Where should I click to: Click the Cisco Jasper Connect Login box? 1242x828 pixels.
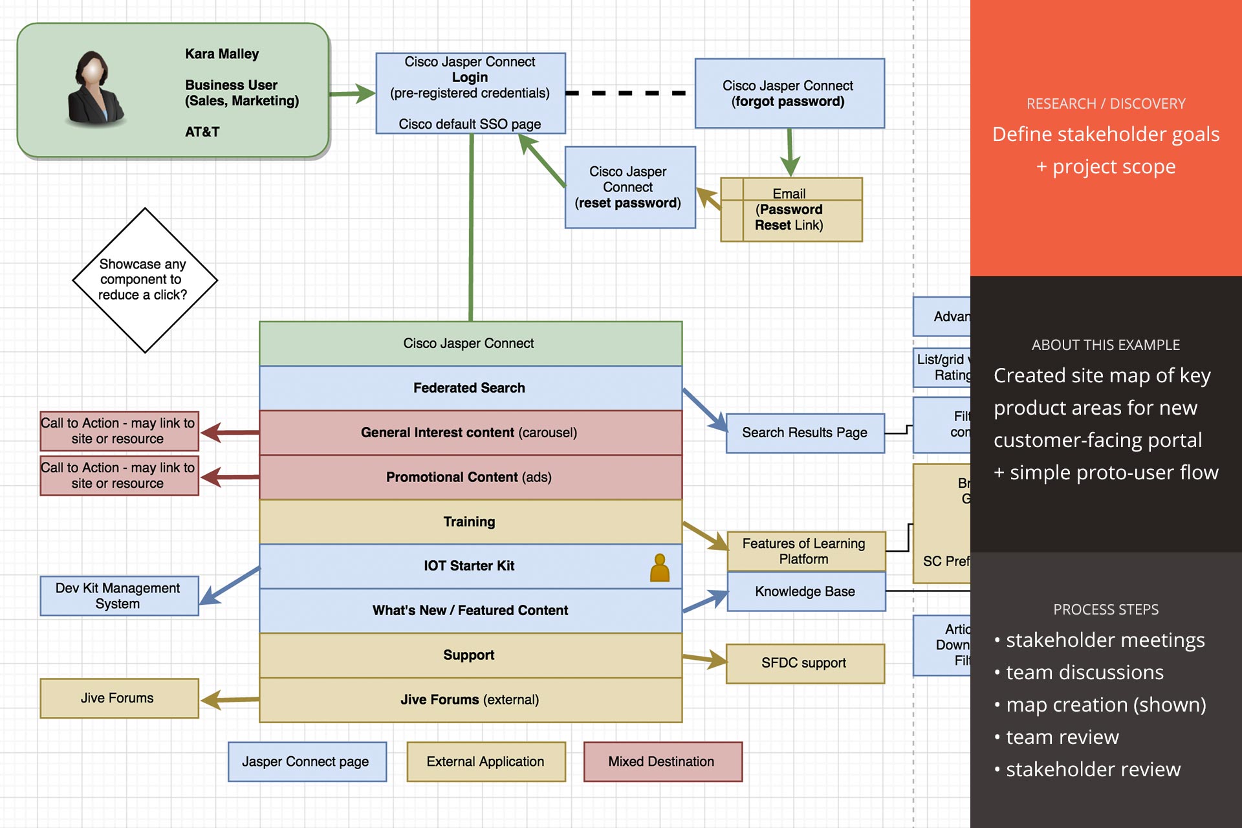coord(470,93)
